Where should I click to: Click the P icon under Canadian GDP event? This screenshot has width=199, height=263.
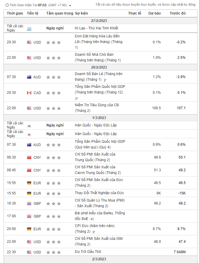tap(76, 99)
